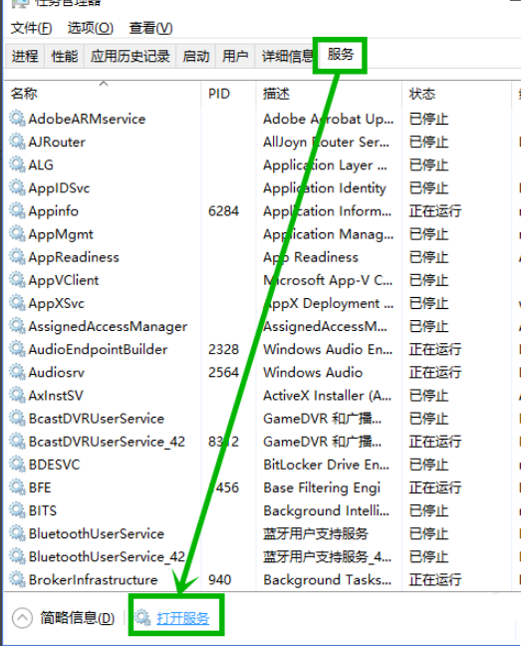Image resolution: width=521 pixels, height=646 pixels.
Task: Switch to the 应用历史记录 tab
Action: (130, 56)
